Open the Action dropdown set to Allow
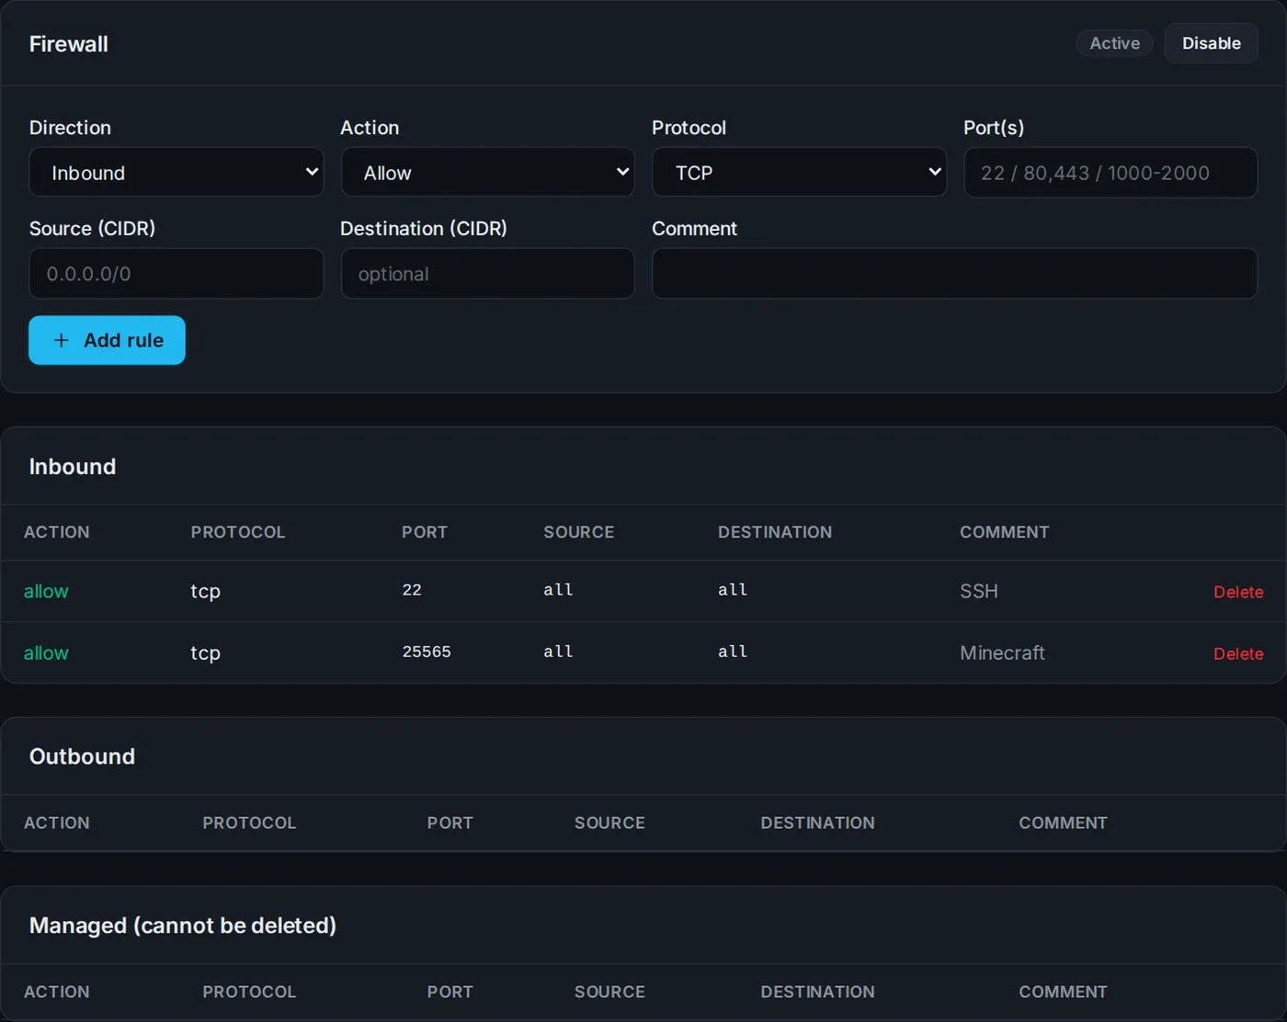Viewport: 1287px width, 1022px height. coord(487,173)
